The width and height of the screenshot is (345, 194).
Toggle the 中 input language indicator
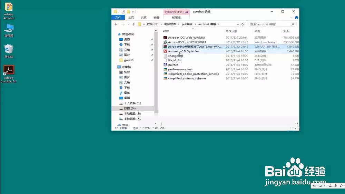click(315, 186)
